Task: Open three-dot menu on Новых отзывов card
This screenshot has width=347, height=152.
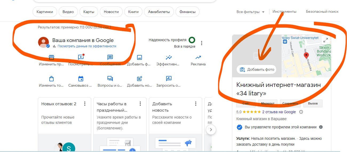Action: click(x=85, y=104)
